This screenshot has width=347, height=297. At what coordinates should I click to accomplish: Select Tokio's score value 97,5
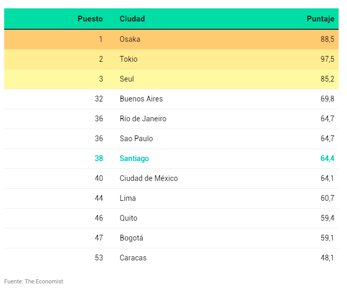(x=327, y=59)
